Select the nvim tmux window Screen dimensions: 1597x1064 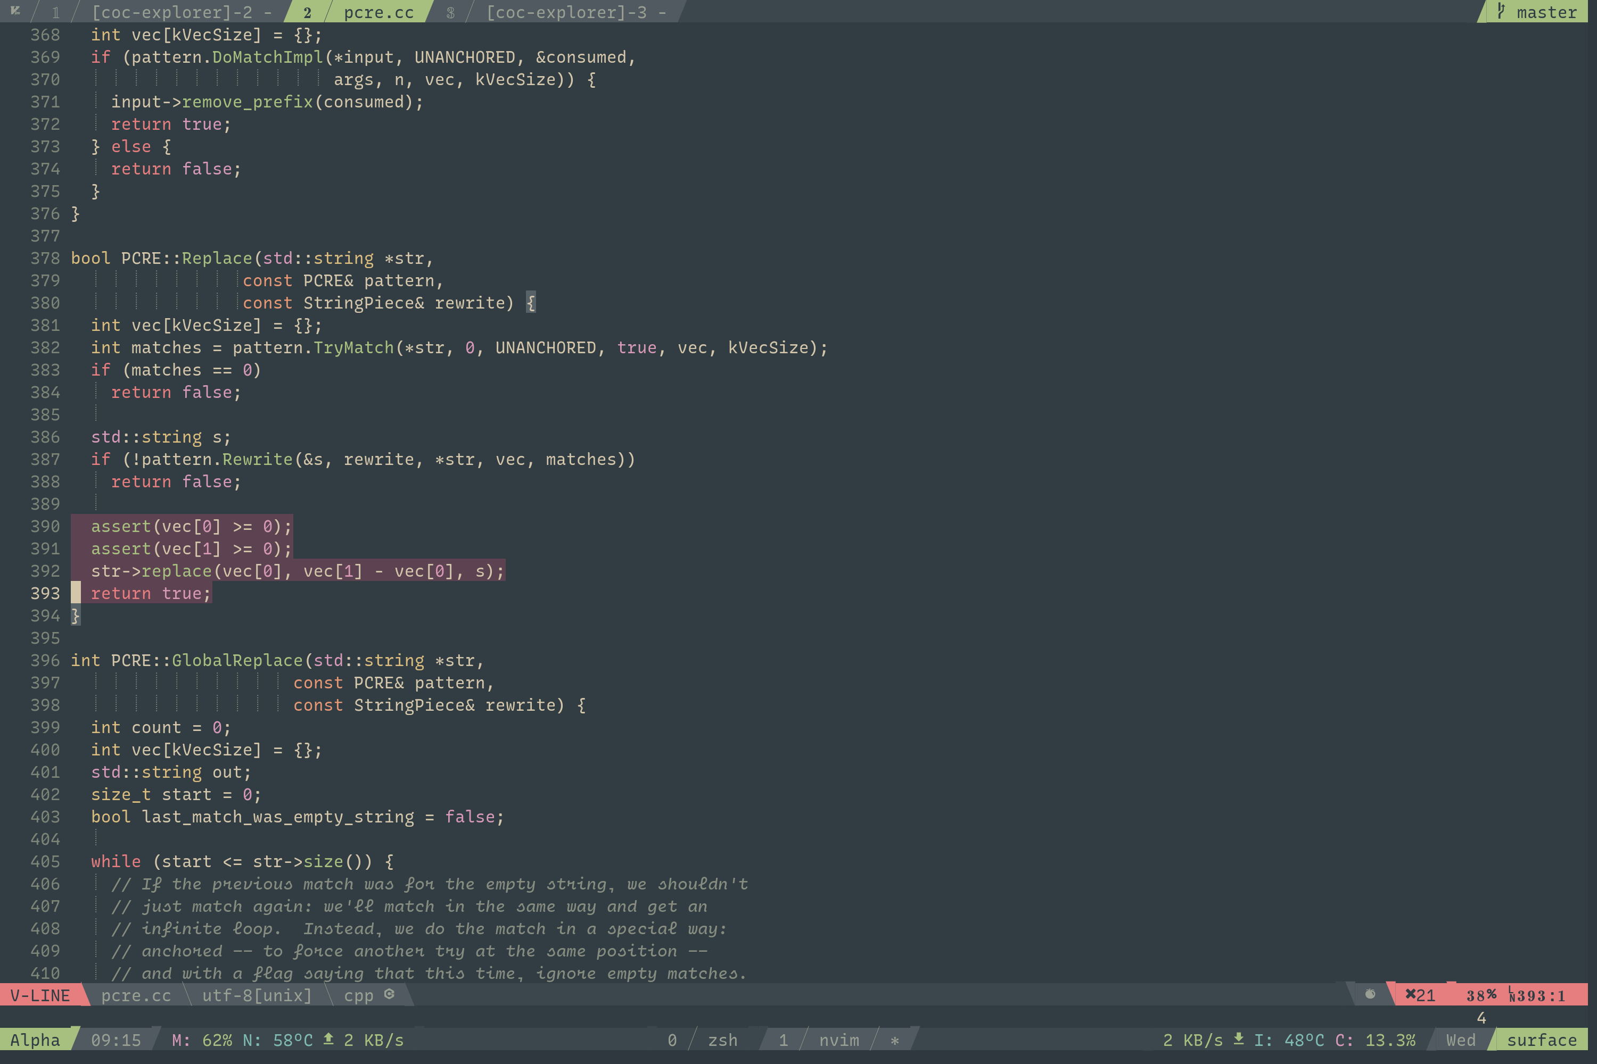pos(838,1040)
